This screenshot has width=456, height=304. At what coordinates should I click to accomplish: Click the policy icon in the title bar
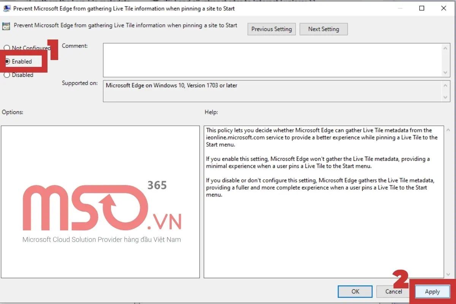click(x=6, y=8)
